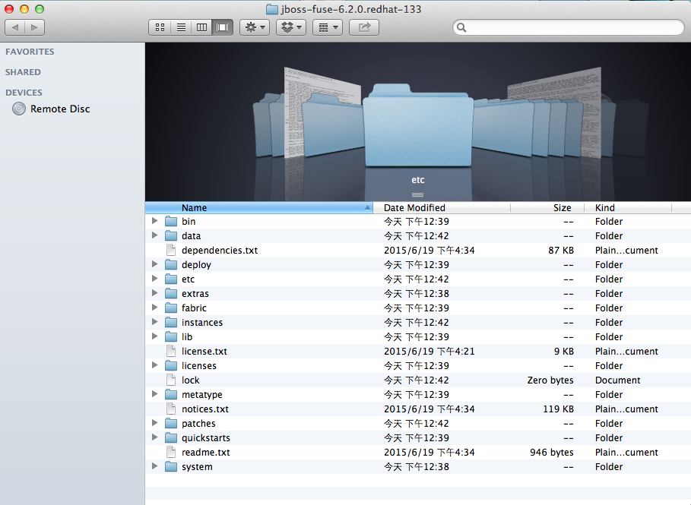Open the item arrangement menu
Image resolution: width=691 pixels, height=505 pixels.
click(x=328, y=27)
